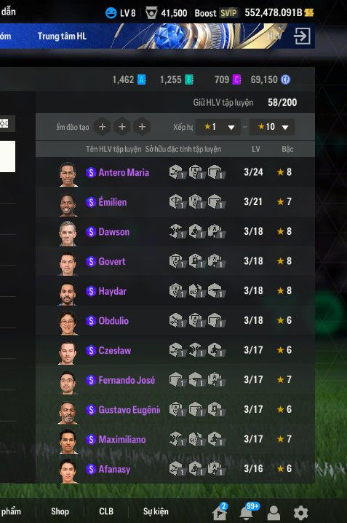Screen dimensions: 347x523
Task: Expand the maximum star 10 dropdown
Action: [272, 127]
